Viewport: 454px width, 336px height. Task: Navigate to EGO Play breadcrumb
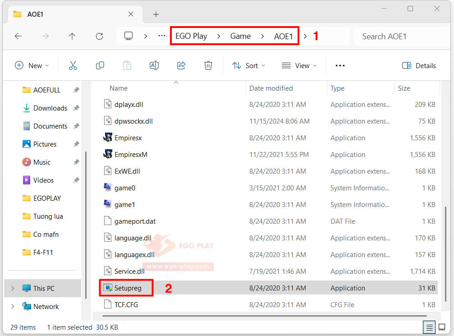191,36
